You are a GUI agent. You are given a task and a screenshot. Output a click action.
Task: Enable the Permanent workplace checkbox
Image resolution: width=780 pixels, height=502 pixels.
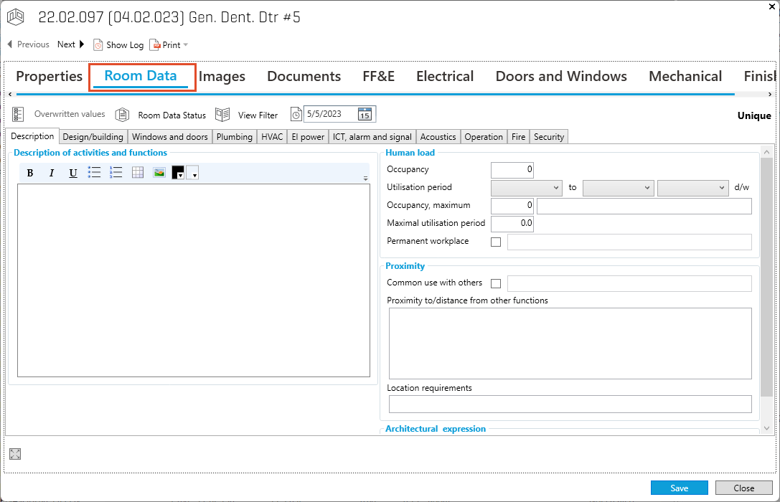[496, 242]
